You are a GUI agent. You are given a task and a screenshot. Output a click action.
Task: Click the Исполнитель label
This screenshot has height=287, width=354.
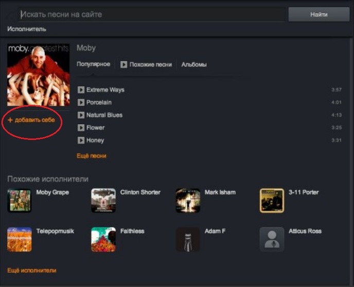click(27, 29)
